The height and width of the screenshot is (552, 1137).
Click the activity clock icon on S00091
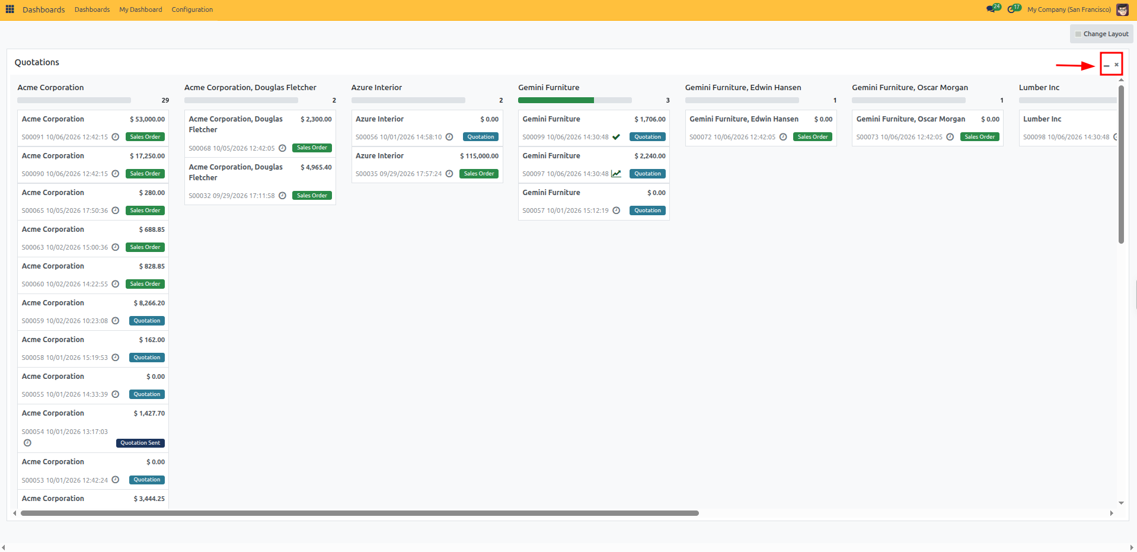116,137
